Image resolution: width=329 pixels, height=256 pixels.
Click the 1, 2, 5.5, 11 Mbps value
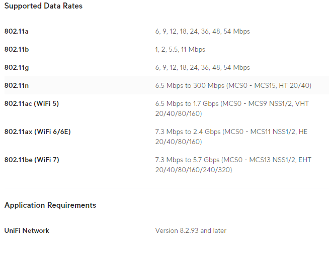(x=180, y=50)
